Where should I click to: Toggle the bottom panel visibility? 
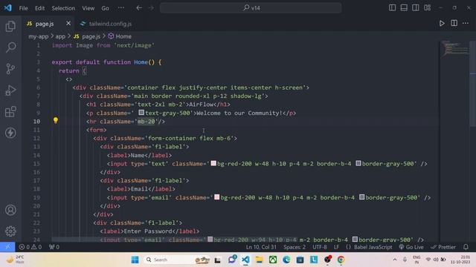404,8
